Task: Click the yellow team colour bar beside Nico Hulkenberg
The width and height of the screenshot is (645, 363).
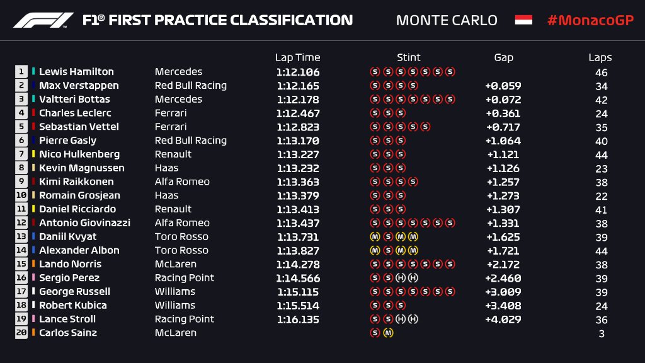Action: click(33, 154)
